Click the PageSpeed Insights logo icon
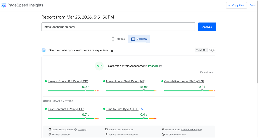Screen dimensions: 258x138 4,5
